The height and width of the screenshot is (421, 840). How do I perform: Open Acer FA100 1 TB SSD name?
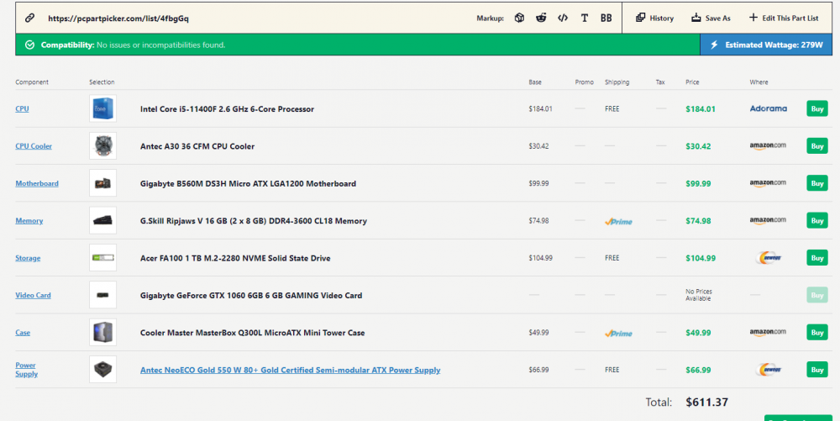pyautogui.click(x=235, y=258)
